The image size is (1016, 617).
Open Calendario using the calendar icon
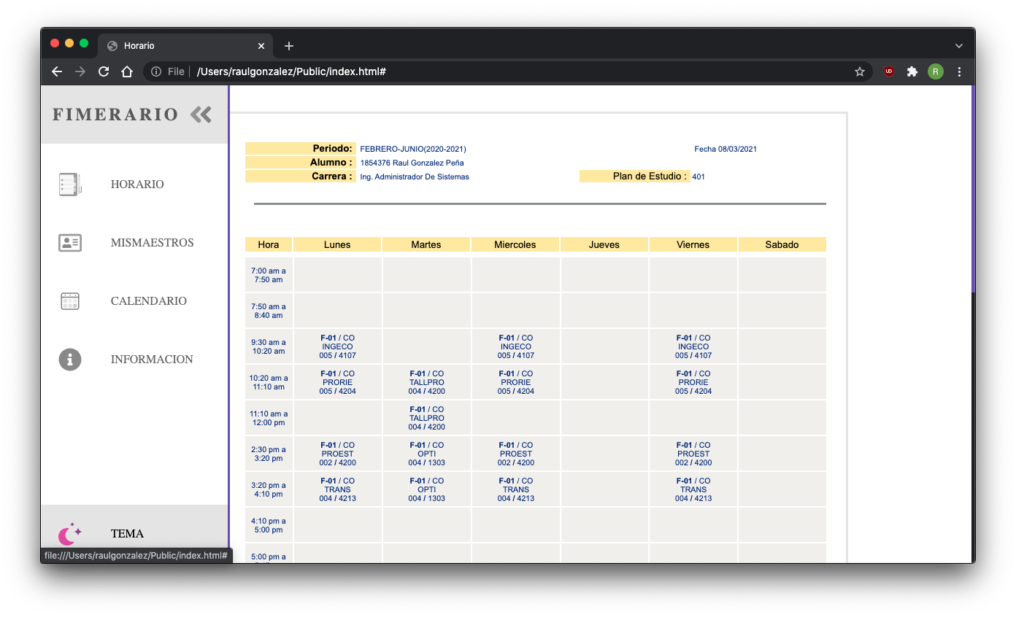(x=69, y=300)
